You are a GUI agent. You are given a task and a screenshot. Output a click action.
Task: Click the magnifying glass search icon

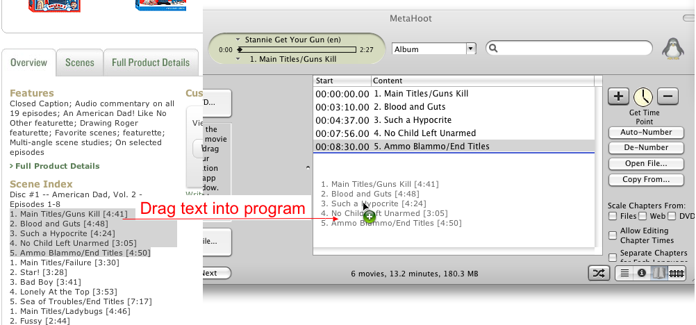pos(494,48)
